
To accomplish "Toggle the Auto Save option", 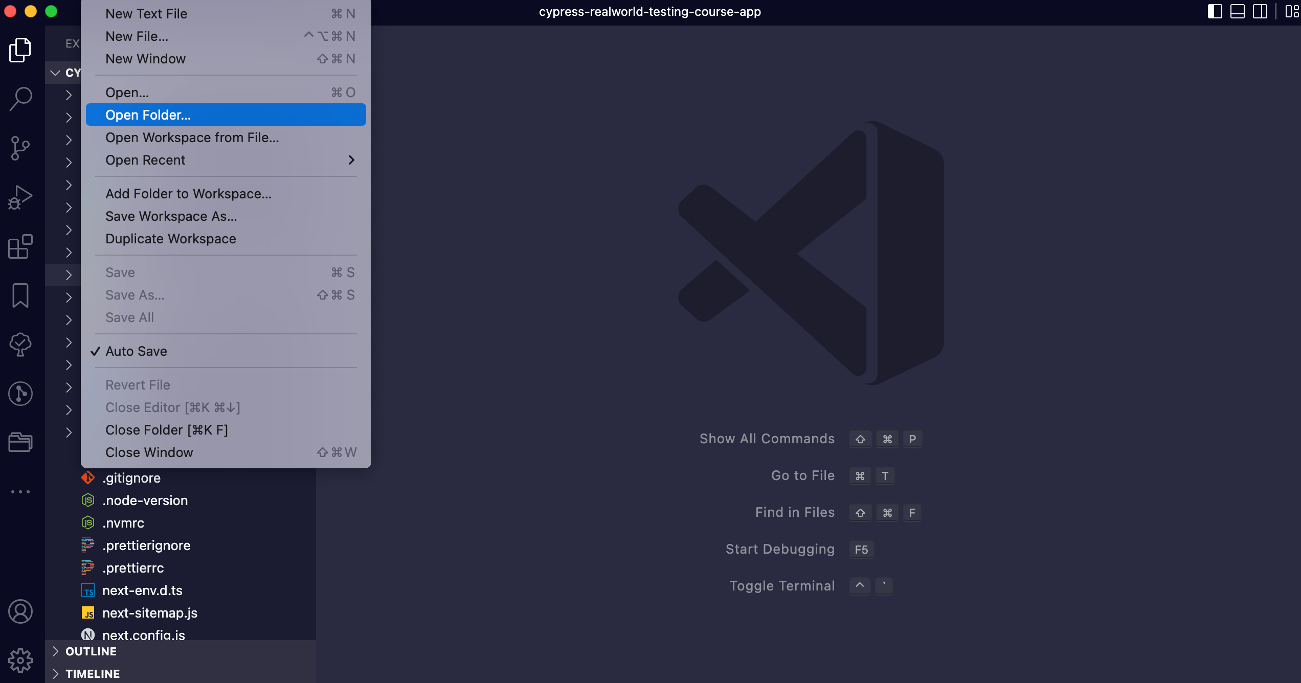I will click(136, 351).
